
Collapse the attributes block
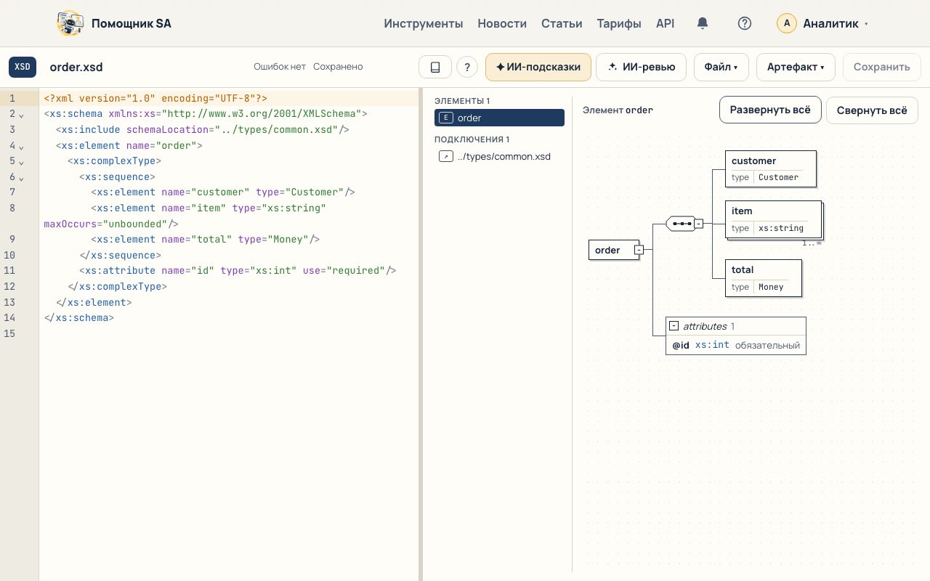coord(674,326)
